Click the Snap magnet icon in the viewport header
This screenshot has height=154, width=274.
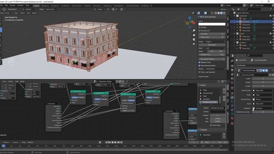coord(113,9)
